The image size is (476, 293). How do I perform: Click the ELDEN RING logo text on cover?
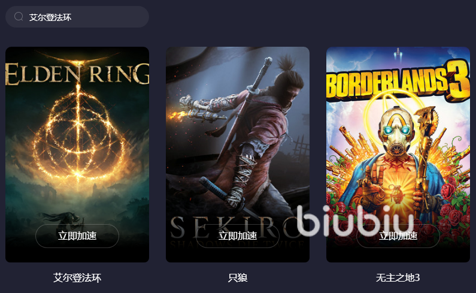77,73
